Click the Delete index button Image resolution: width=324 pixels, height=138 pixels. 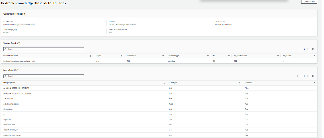click(309, 2)
